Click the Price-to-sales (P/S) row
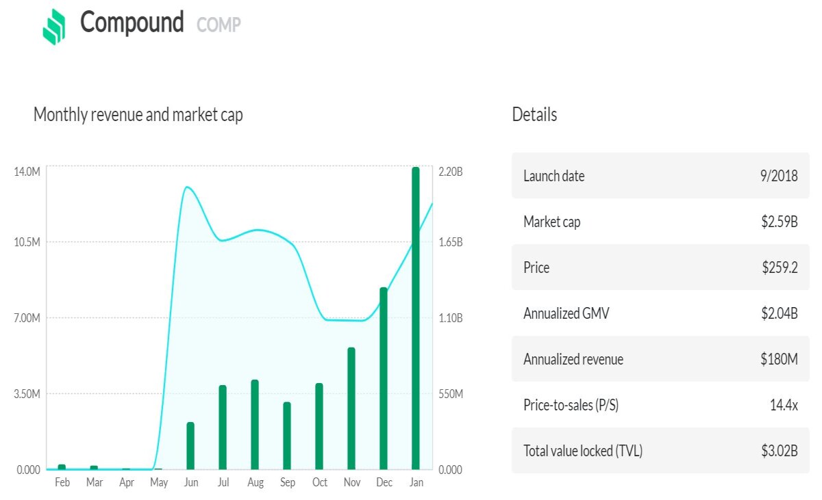Viewport: 822px width, 500px height. click(x=660, y=405)
